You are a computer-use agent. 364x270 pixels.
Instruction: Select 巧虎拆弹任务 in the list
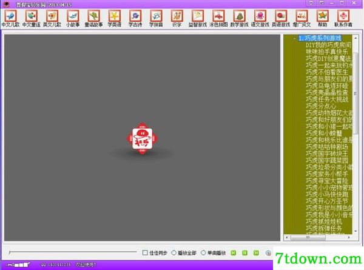(324, 228)
